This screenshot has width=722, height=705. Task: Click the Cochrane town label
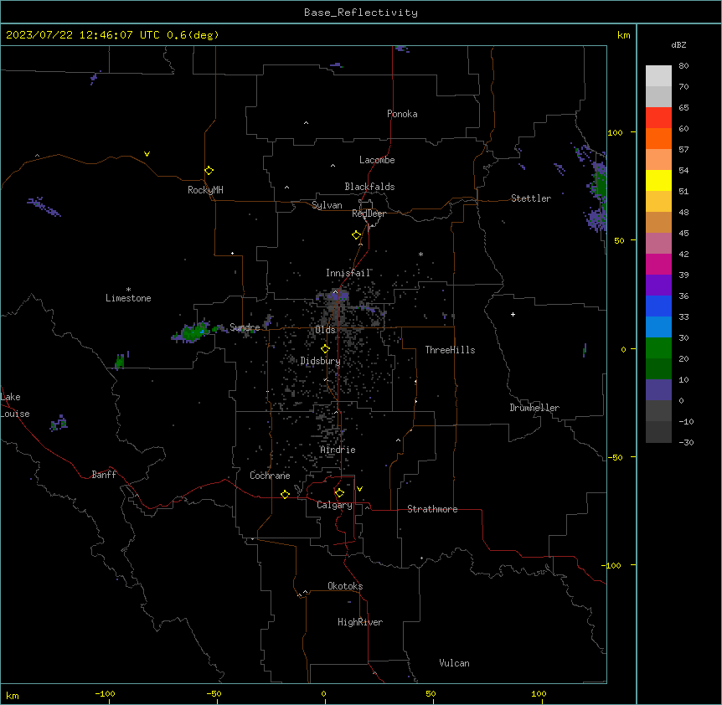click(x=270, y=476)
